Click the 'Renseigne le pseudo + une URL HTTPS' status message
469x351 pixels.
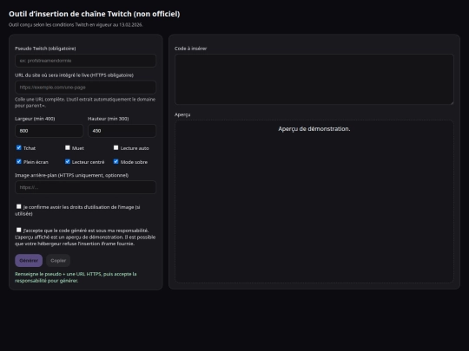click(76, 277)
